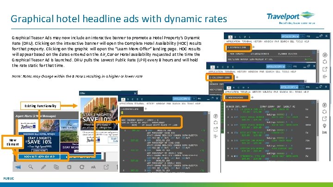Add a new tab with plus in hotel list window

[253, 97]
